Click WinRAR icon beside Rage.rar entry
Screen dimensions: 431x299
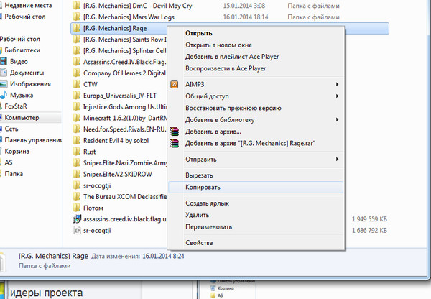pyautogui.click(x=175, y=143)
